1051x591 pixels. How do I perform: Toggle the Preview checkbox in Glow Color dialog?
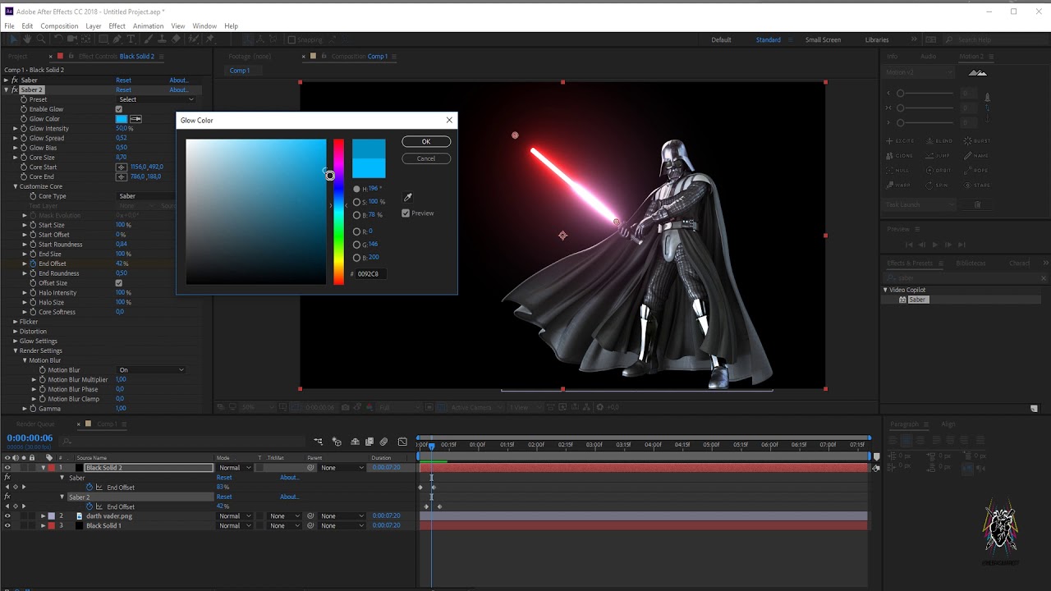(406, 213)
